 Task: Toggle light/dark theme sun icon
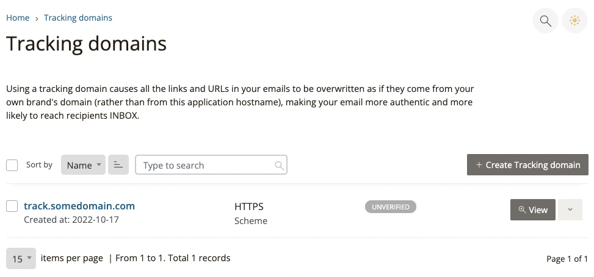574,21
